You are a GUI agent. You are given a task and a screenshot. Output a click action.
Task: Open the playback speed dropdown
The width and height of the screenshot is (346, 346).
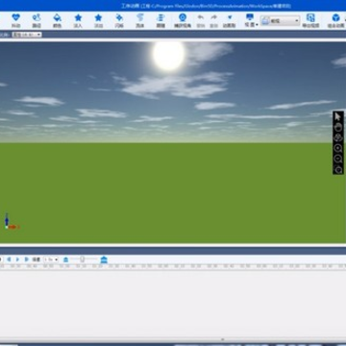(51, 259)
